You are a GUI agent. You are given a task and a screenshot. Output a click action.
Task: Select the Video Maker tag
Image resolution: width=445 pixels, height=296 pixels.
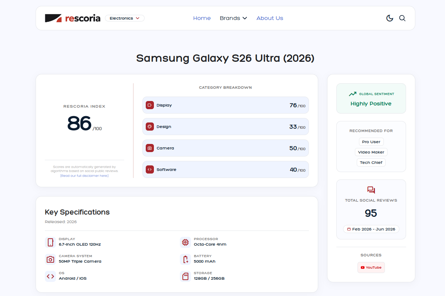[x=371, y=152]
